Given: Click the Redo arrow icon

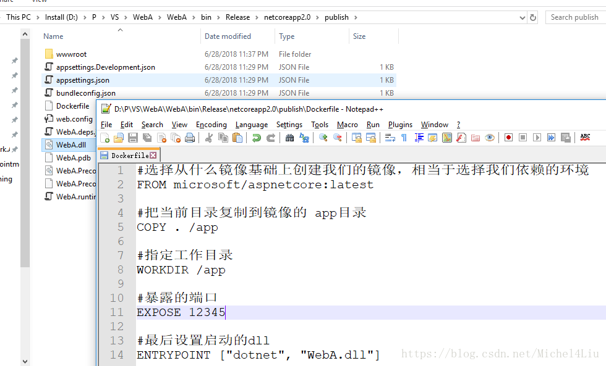Looking at the screenshot, I should pos(271,138).
